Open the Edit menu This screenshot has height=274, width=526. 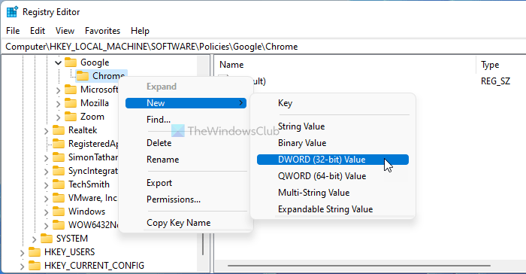pyautogui.click(x=38, y=31)
